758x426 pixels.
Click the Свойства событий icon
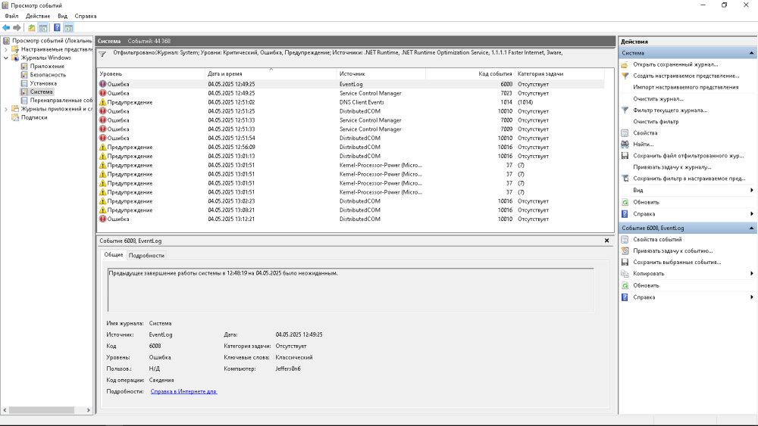625,239
